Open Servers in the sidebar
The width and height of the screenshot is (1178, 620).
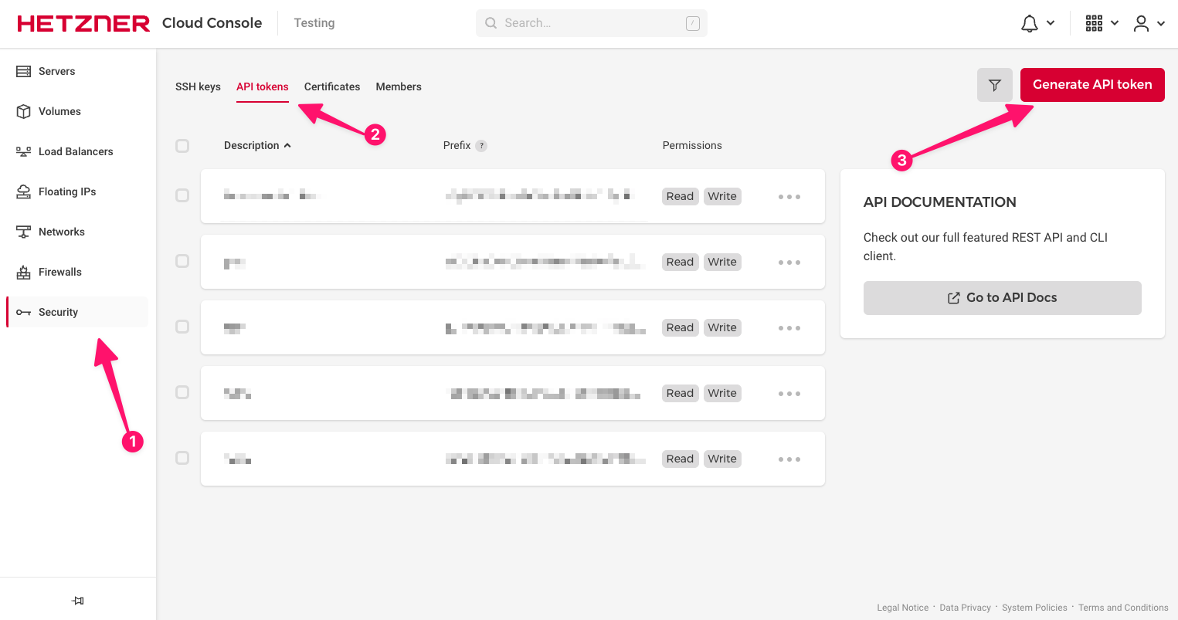(77, 71)
